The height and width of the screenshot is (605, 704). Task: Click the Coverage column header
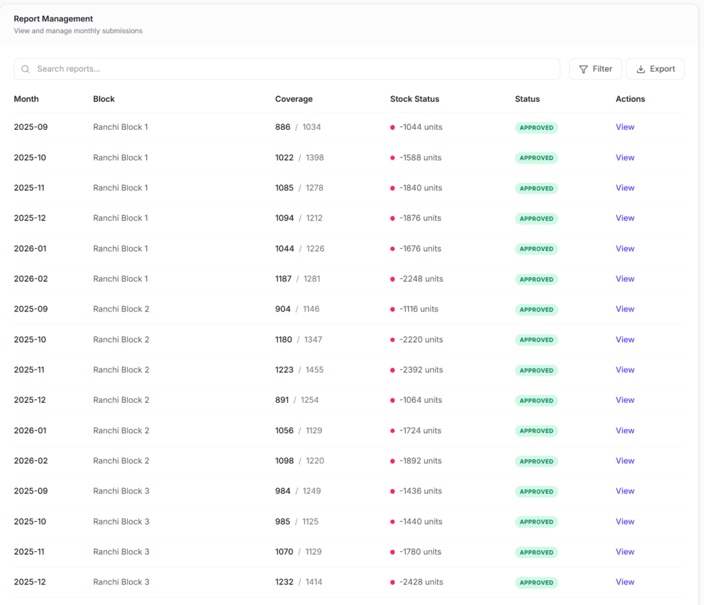pyautogui.click(x=294, y=99)
